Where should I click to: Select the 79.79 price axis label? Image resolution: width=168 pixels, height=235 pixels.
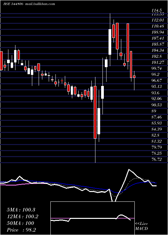click(x=157, y=147)
